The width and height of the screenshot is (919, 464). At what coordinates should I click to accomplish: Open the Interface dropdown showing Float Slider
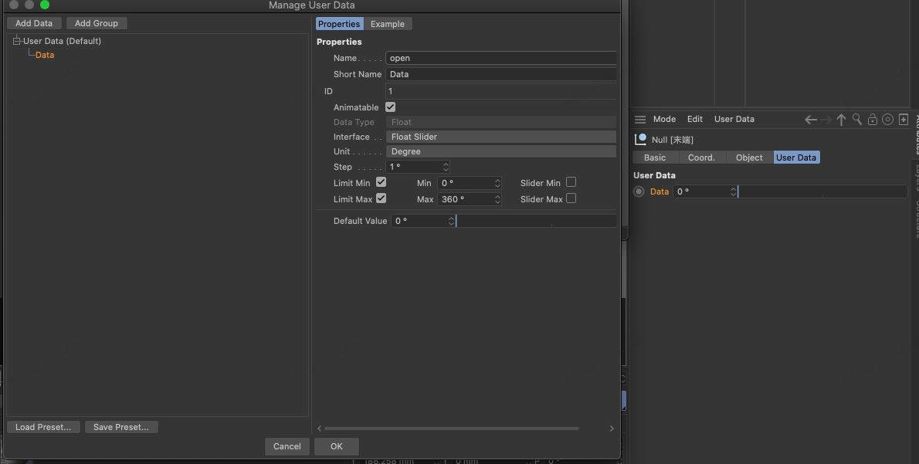[x=501, y=137]
